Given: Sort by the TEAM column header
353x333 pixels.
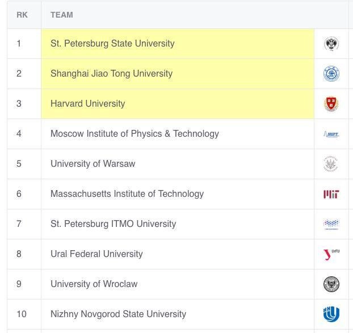Looking at the screenshot, I should [62, 15].
